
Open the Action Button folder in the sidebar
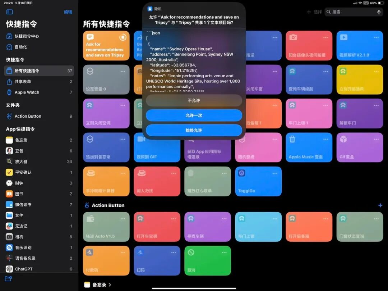pos(39,116)
